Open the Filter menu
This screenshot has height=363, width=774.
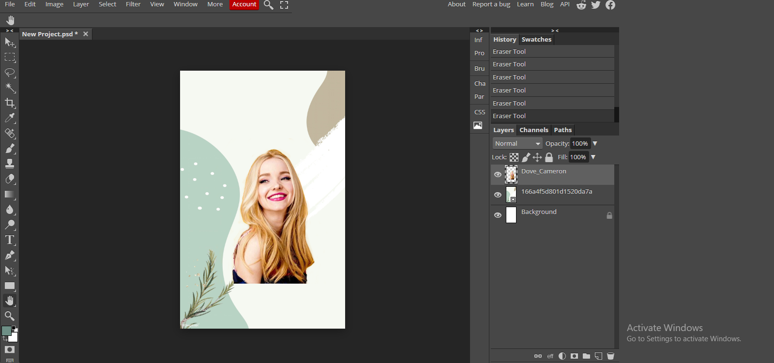tap(133, 4)
